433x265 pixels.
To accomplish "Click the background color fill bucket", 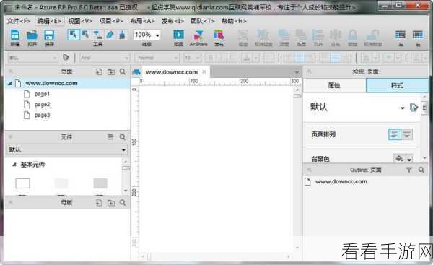I will tap(399, 159).
